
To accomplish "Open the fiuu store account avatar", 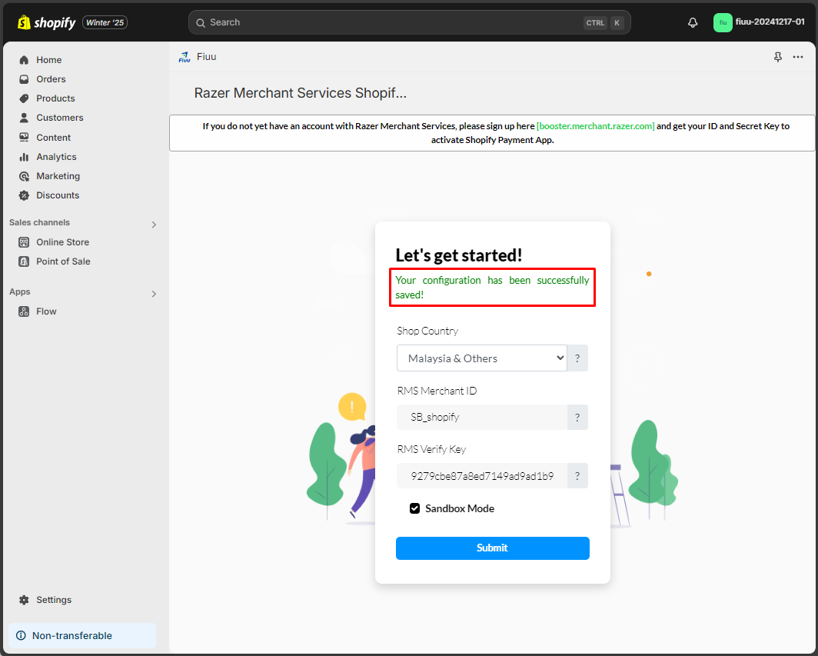I will 723,22.
